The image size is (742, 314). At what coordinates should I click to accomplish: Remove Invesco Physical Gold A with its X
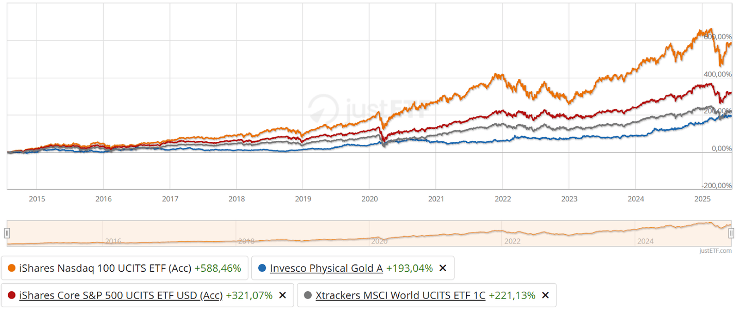(x=442, y=268)
